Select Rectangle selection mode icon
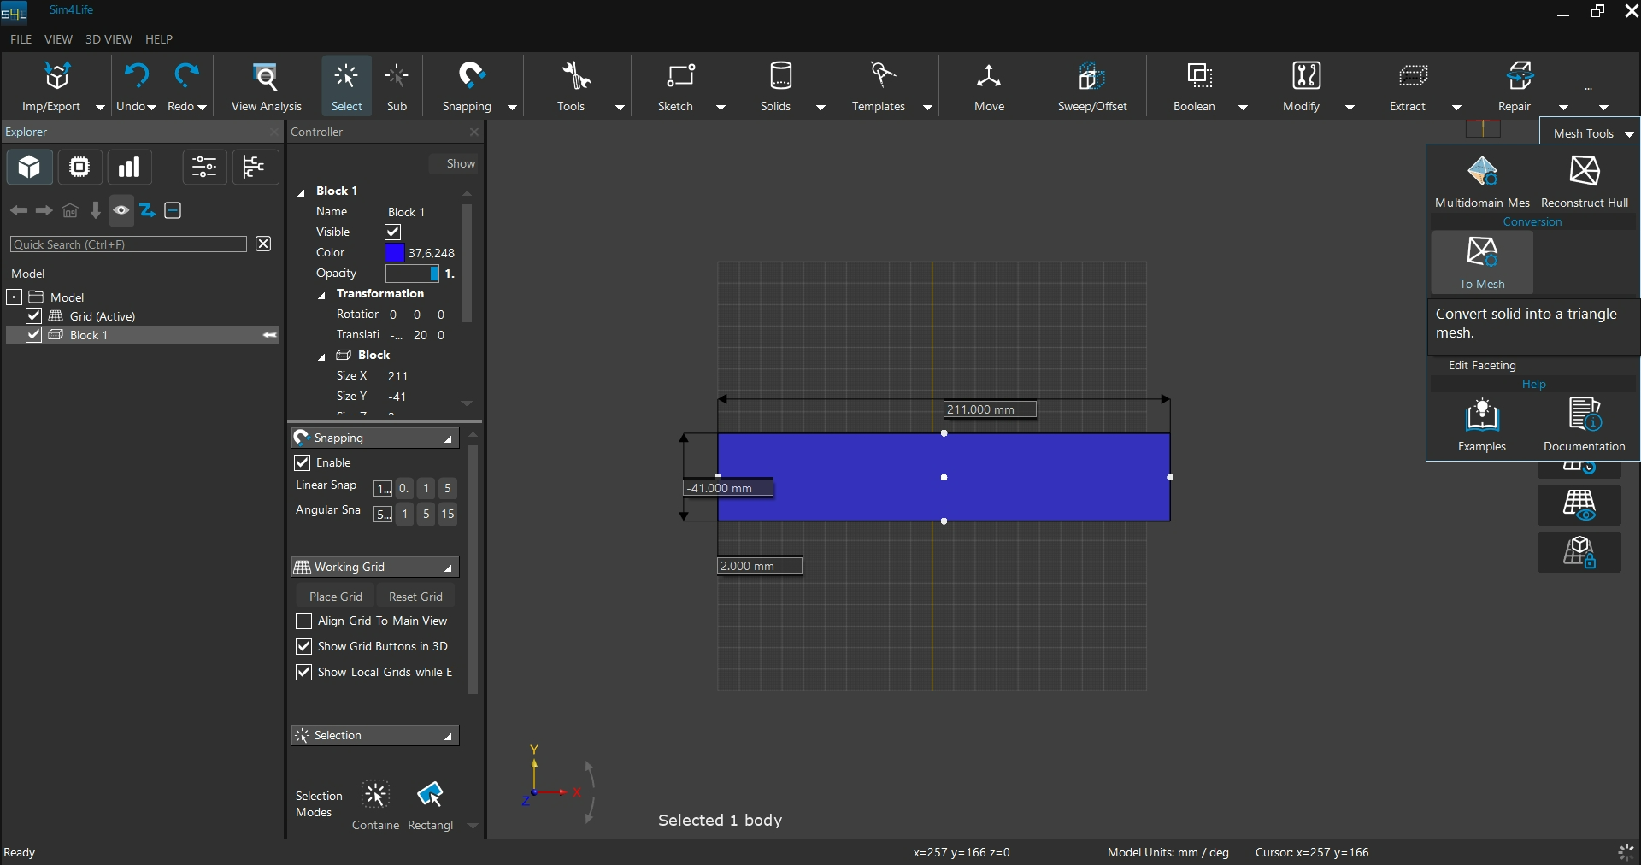1641x865 pixels. [430, 795]
